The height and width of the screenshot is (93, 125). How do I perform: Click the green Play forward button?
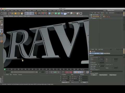point(55,72)
